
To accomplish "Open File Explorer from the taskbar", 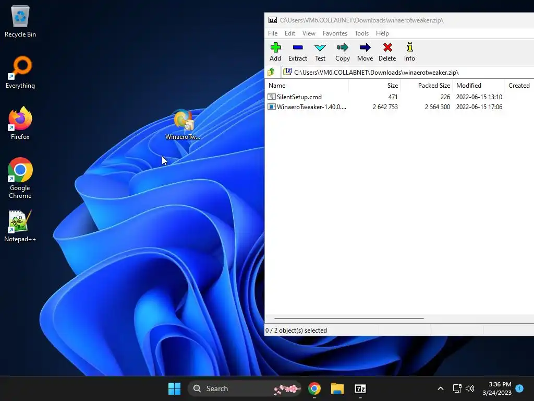I will (337, 388).
